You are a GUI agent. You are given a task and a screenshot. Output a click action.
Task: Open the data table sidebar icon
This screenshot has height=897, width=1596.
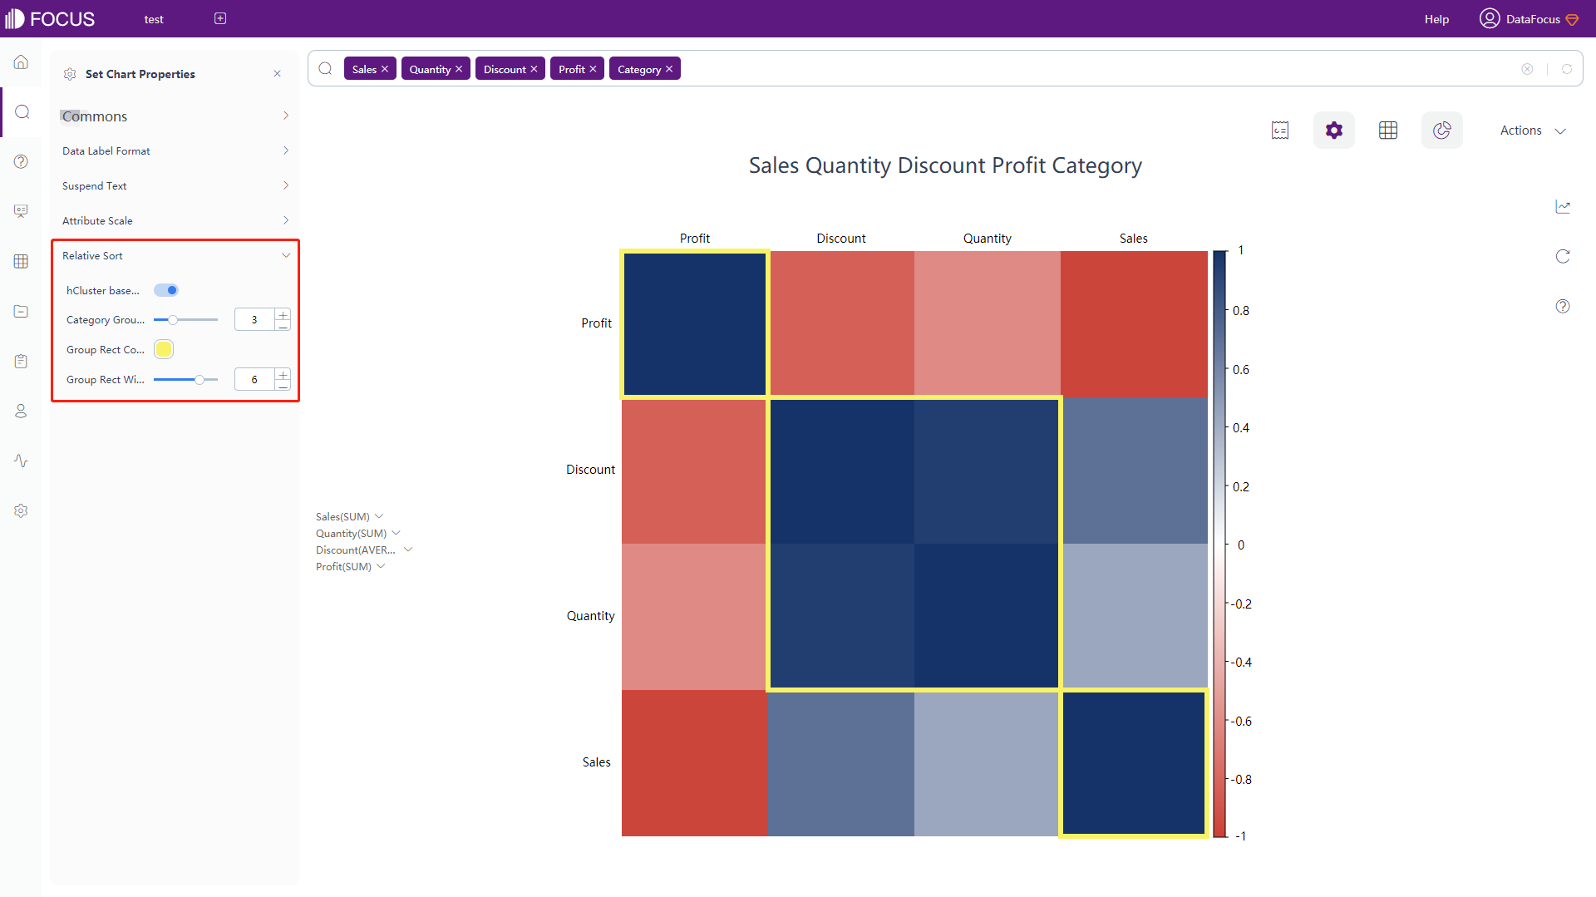(21, 262)
